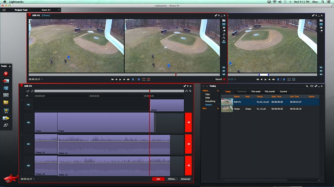The width and height of the screenshot is (334, 187).
Task: Click the red Record tool in Tools panel
Action: click(6, 74)
